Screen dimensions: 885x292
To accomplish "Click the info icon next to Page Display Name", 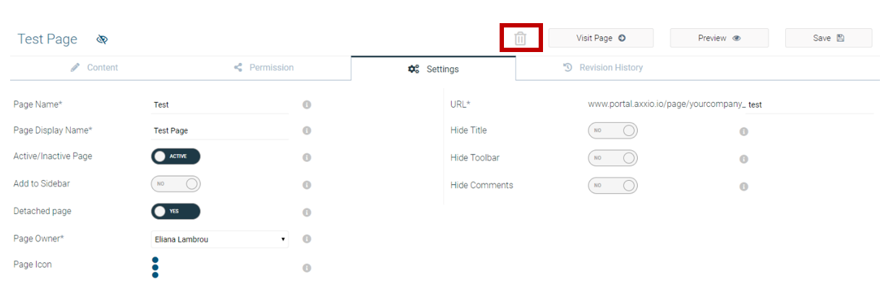I will (307, 131).
